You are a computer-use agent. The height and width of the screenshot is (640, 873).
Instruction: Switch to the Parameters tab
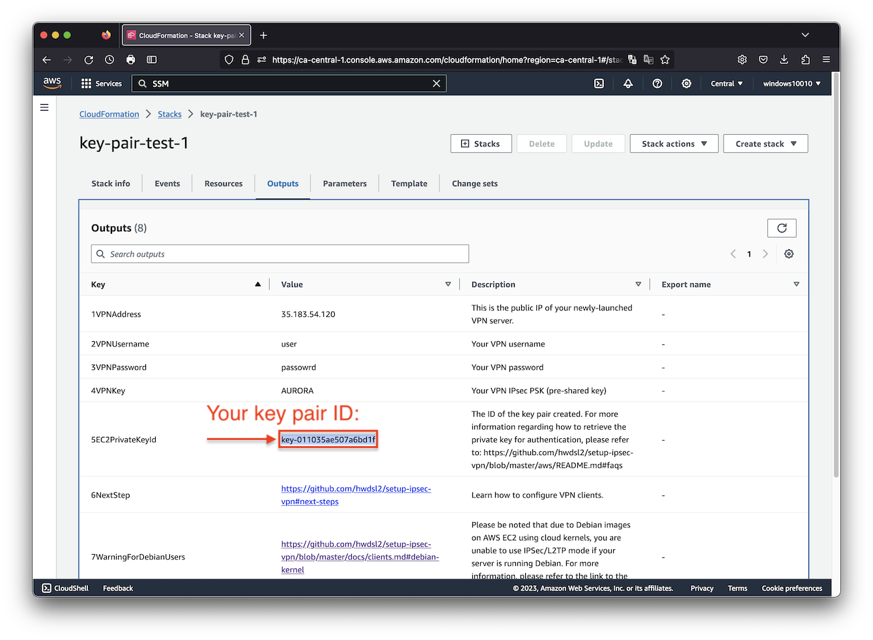point(345,184)
